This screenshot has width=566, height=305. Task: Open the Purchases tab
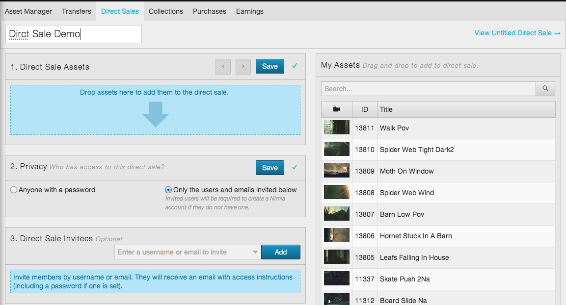pos(209,11)
